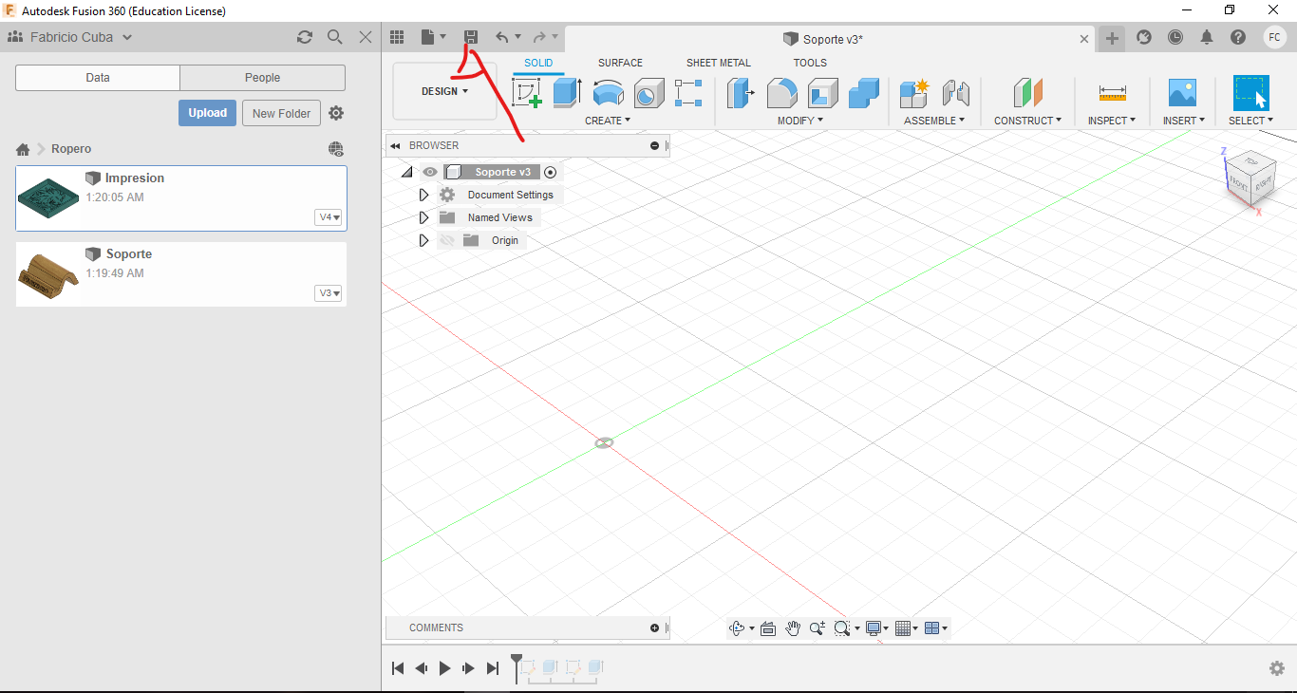The width and height of the screenshot is (1297, 693).
Task: Open Display Settings in navigation bar
Action: (x=874, y=628)
